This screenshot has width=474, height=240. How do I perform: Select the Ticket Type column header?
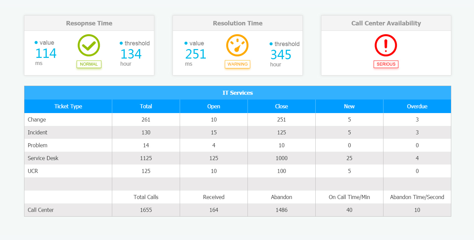click(68, 106)
